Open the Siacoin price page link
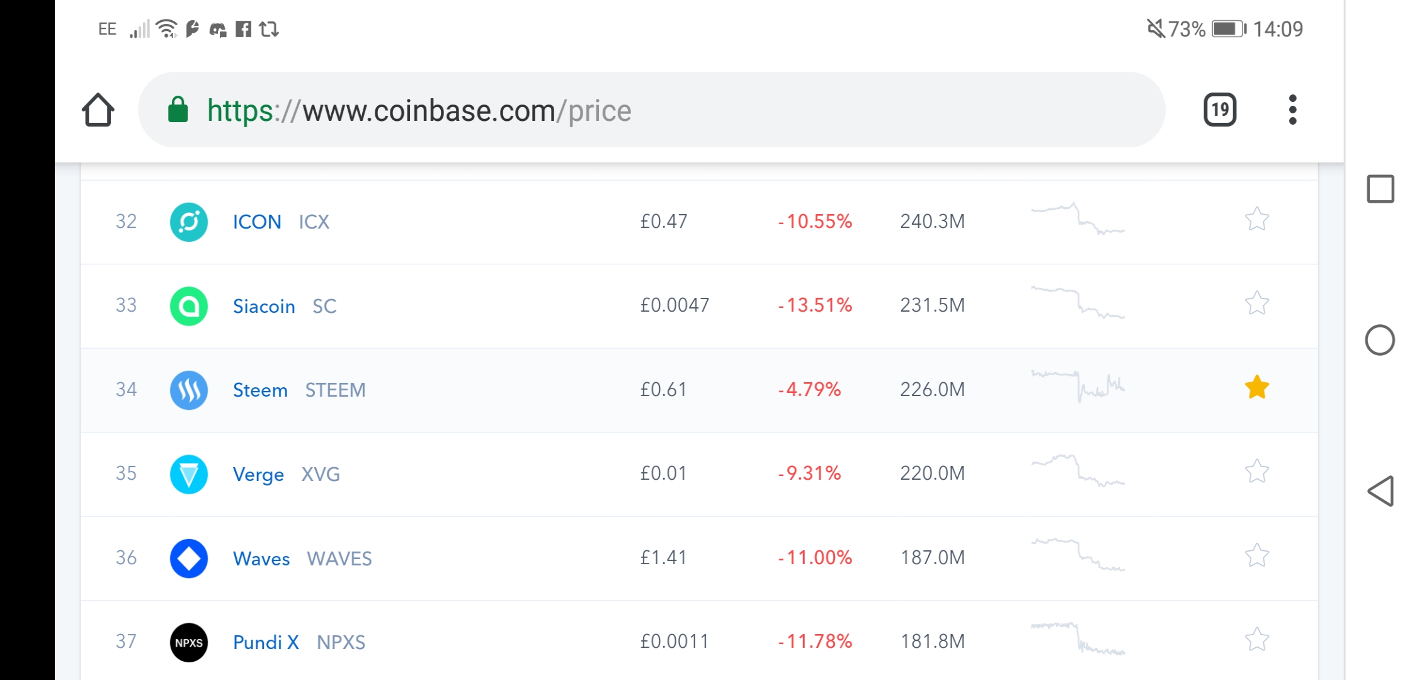 tap(264, 306)
